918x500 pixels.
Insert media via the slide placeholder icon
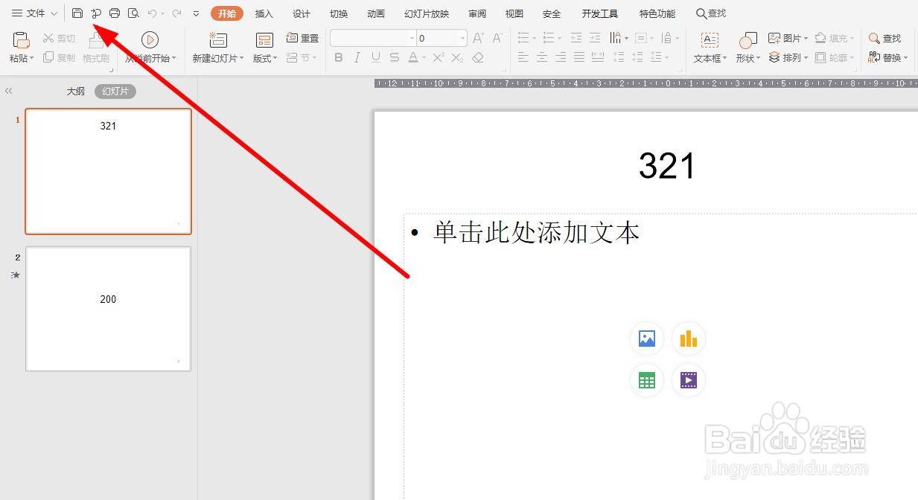[x=688, y=380]
